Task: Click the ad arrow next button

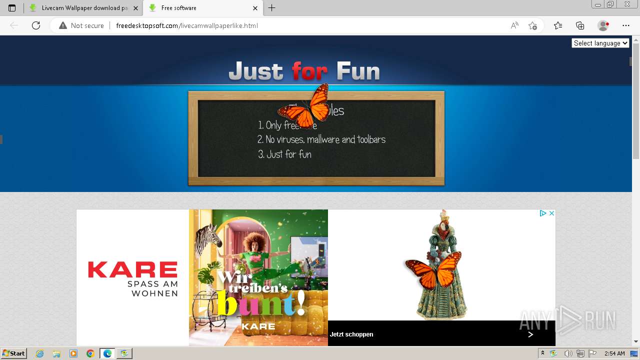Action: coord(530,334)
